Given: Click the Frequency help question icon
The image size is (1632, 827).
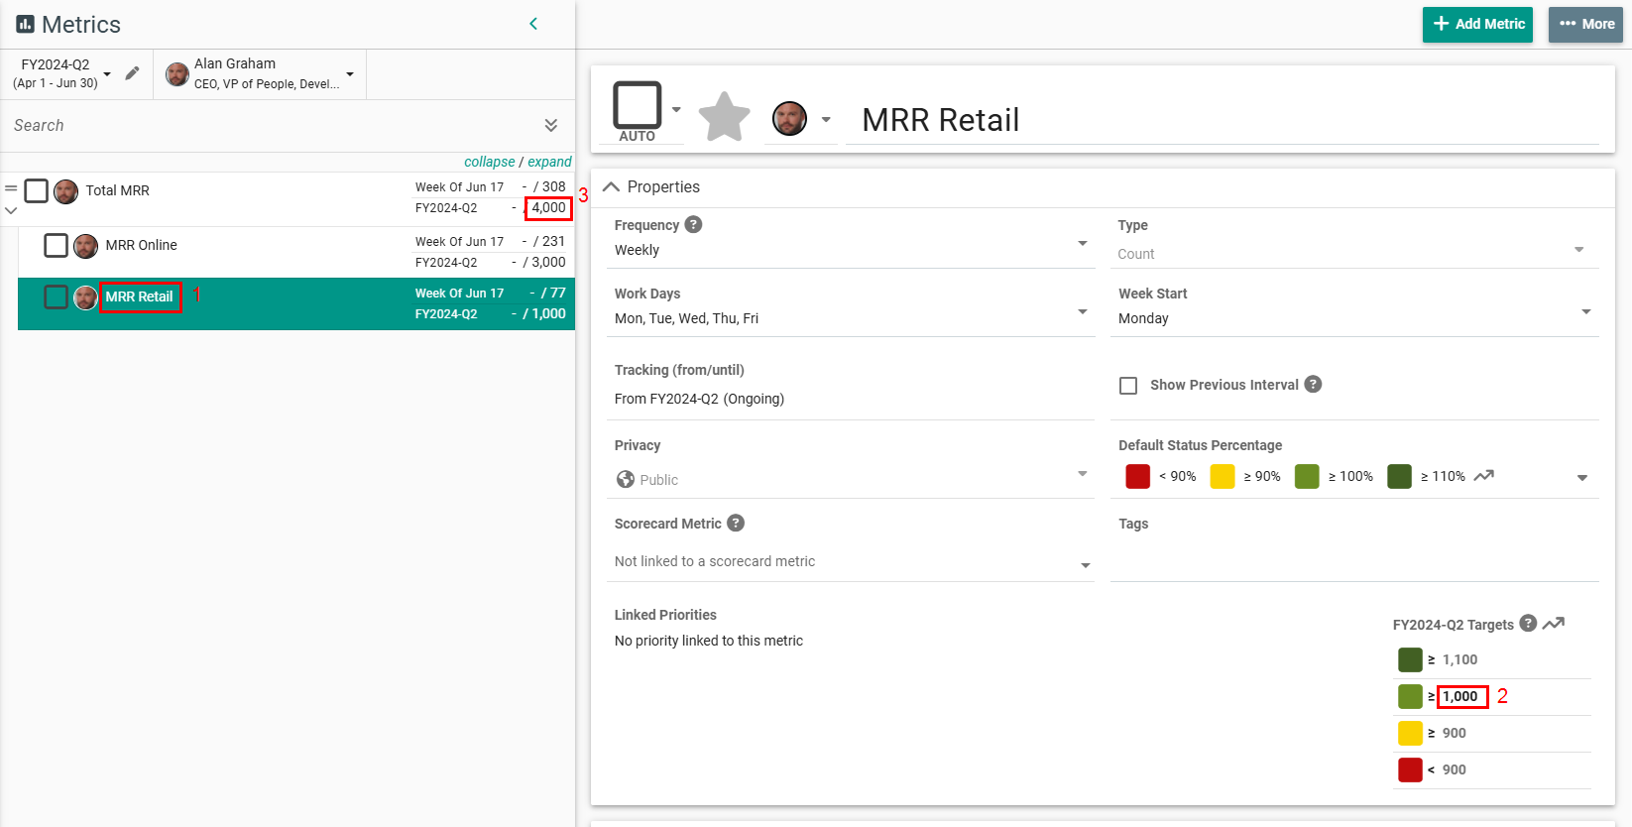Looking at the screenshot, I should [x=693, y=225].
